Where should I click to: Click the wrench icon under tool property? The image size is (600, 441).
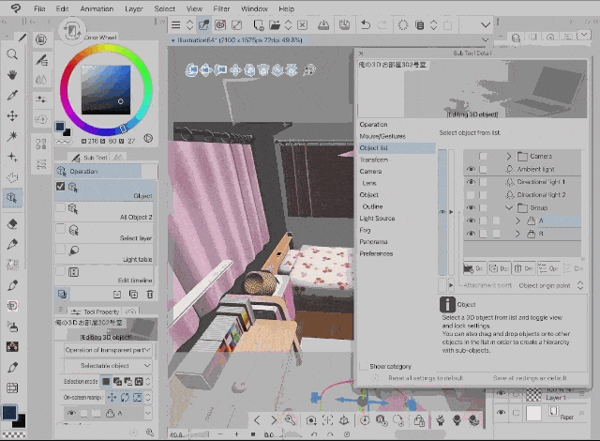150,433
